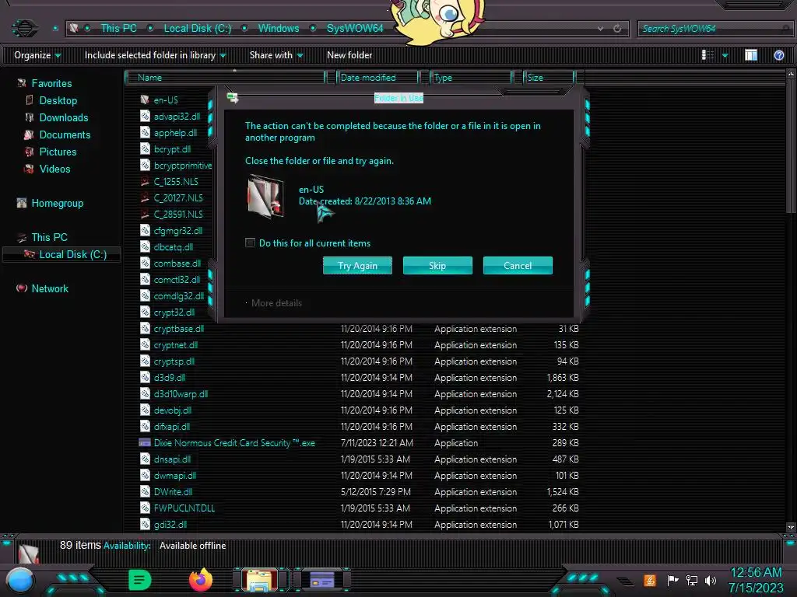
Task: Click the en-US folder thumbnail in dialog
Action: 265,197
